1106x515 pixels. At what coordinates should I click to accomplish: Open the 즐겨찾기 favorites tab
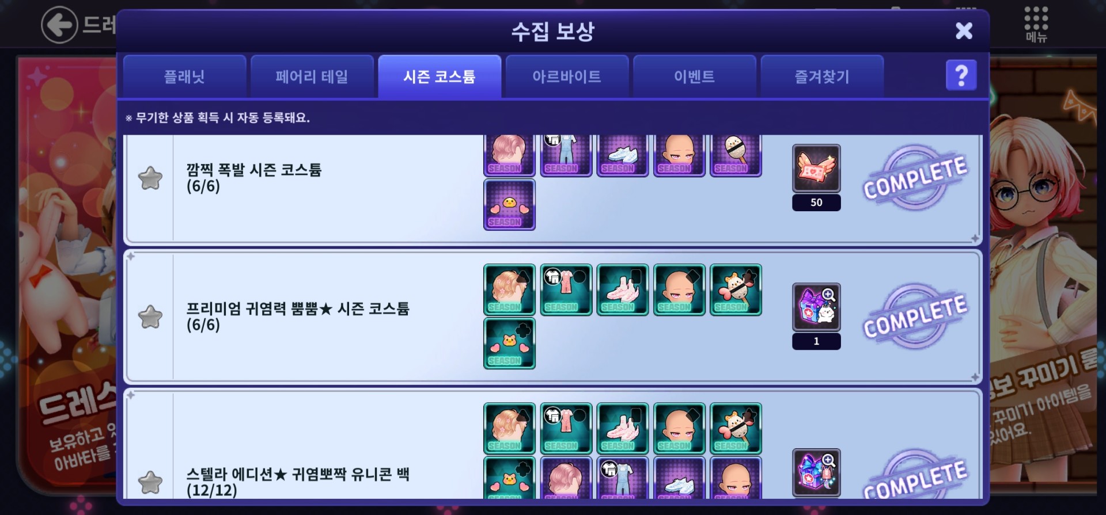(x=822, y=77)
